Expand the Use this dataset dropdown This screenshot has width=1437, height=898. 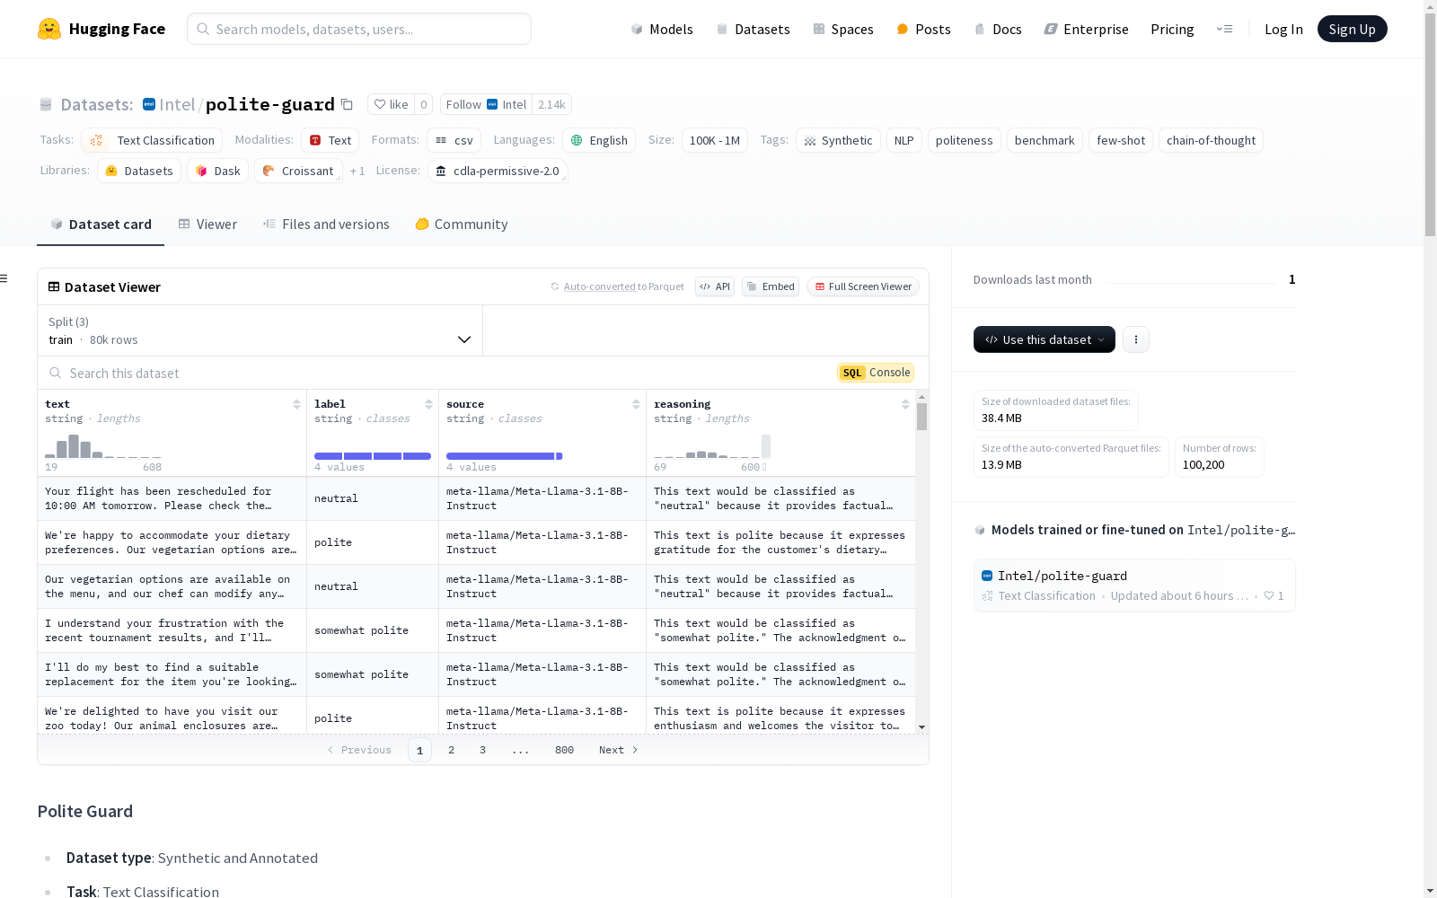tap(1045, 339)
